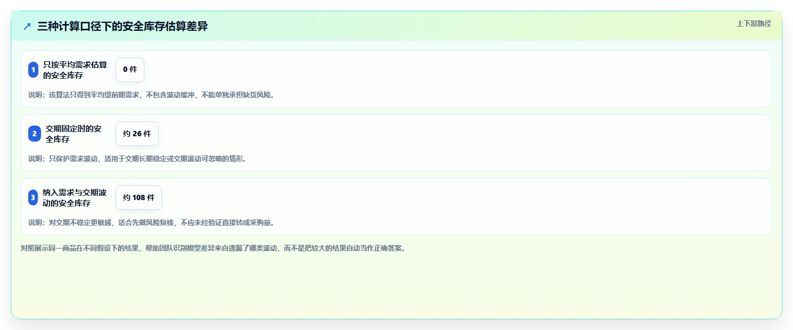Click the title 三种计算口径下的安全库存估算差异

tap(122, 27)
